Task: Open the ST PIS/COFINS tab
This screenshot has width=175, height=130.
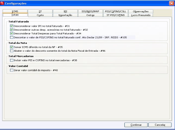Action: 115,15
